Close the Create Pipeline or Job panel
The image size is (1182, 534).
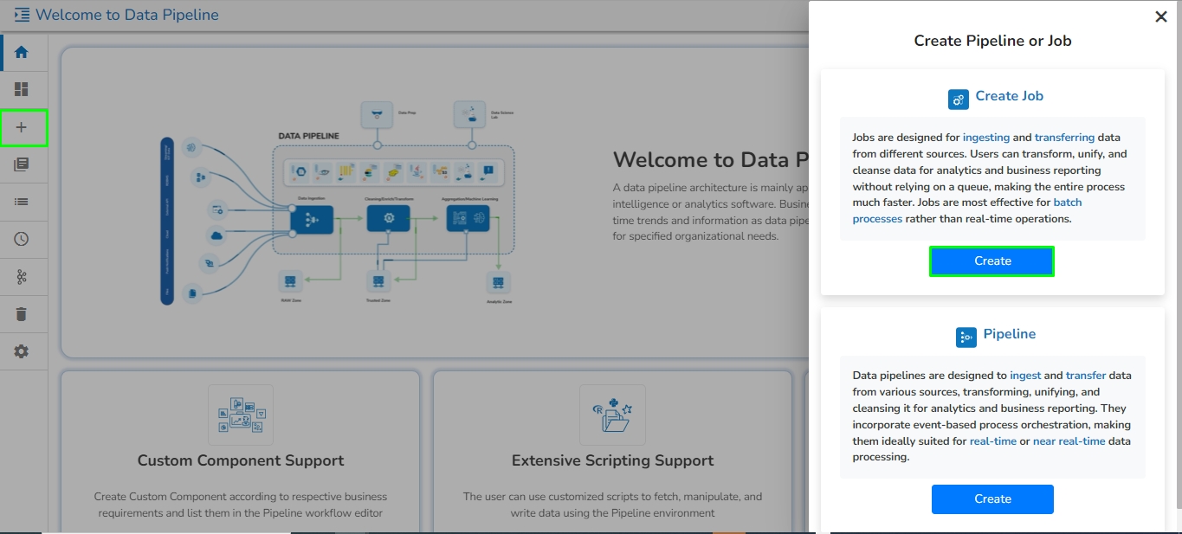click(x=1161, y=16)
